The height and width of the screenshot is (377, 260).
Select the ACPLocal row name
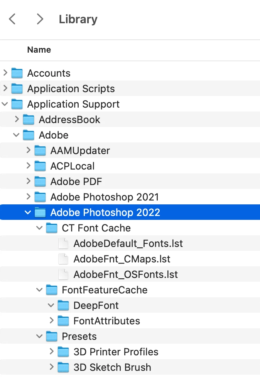pos(73,166)
